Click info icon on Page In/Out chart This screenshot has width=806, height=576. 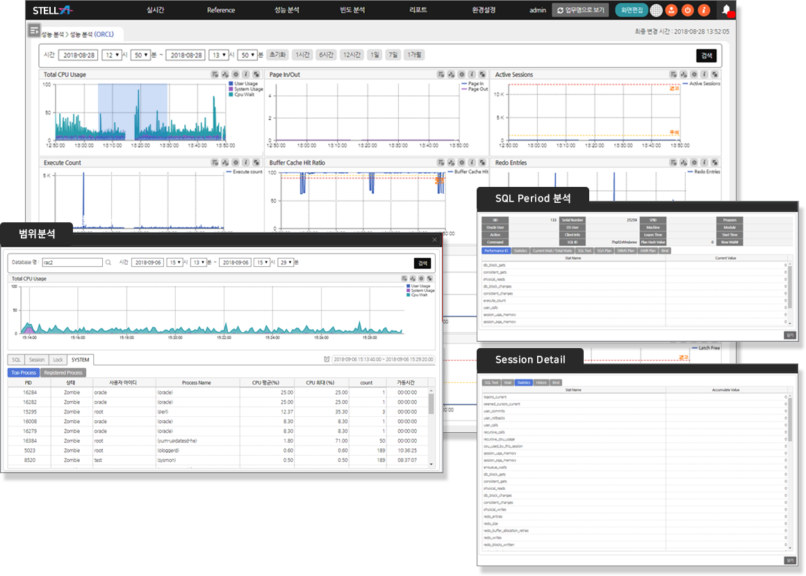472,74
